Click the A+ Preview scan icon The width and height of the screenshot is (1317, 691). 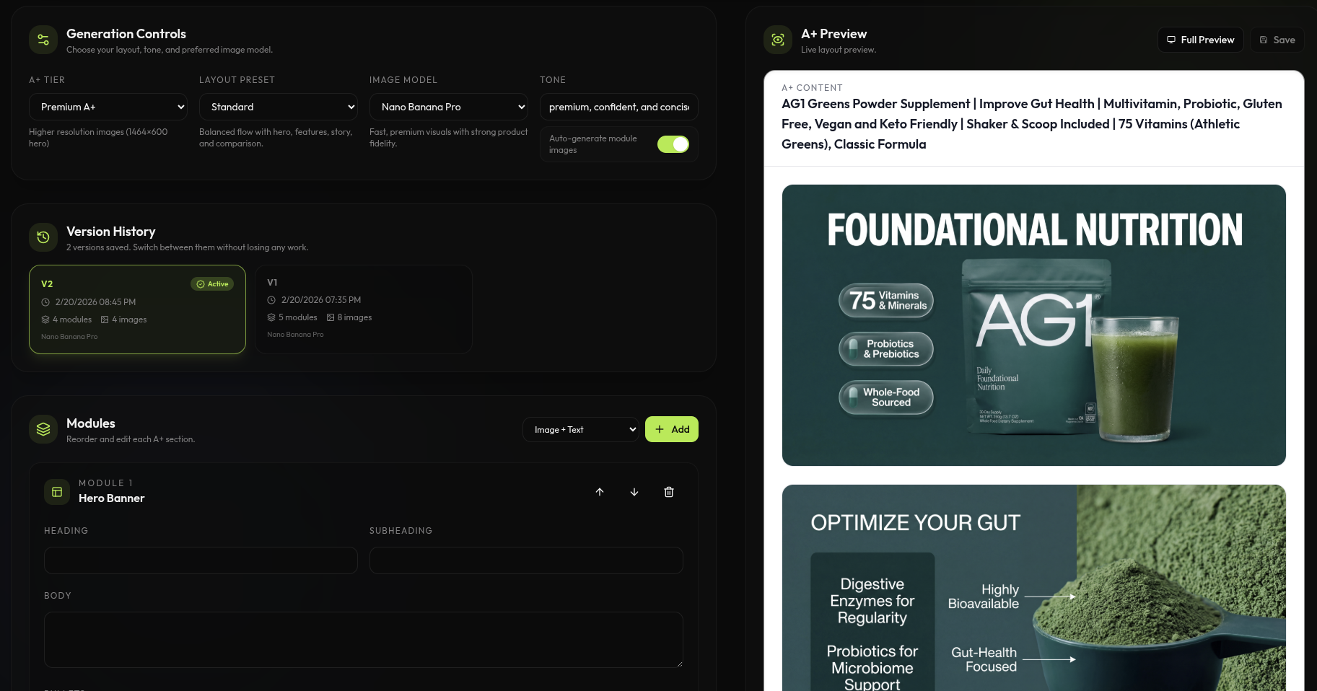(778, 40)
